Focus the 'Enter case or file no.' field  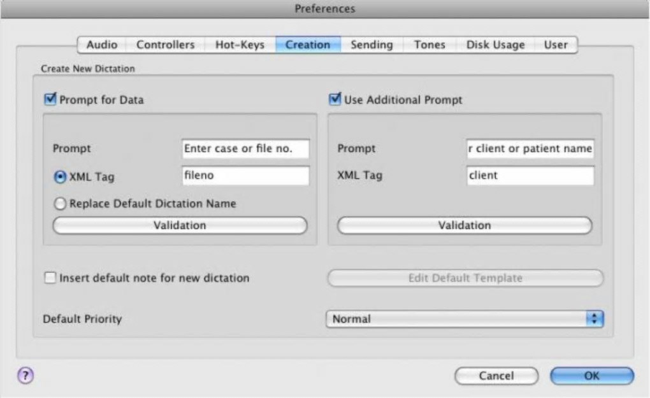coord(245,148)
